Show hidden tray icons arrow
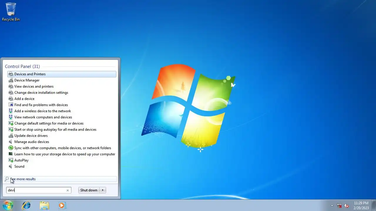The width and height of the screenshot is (376, 211). coord(332,205)
